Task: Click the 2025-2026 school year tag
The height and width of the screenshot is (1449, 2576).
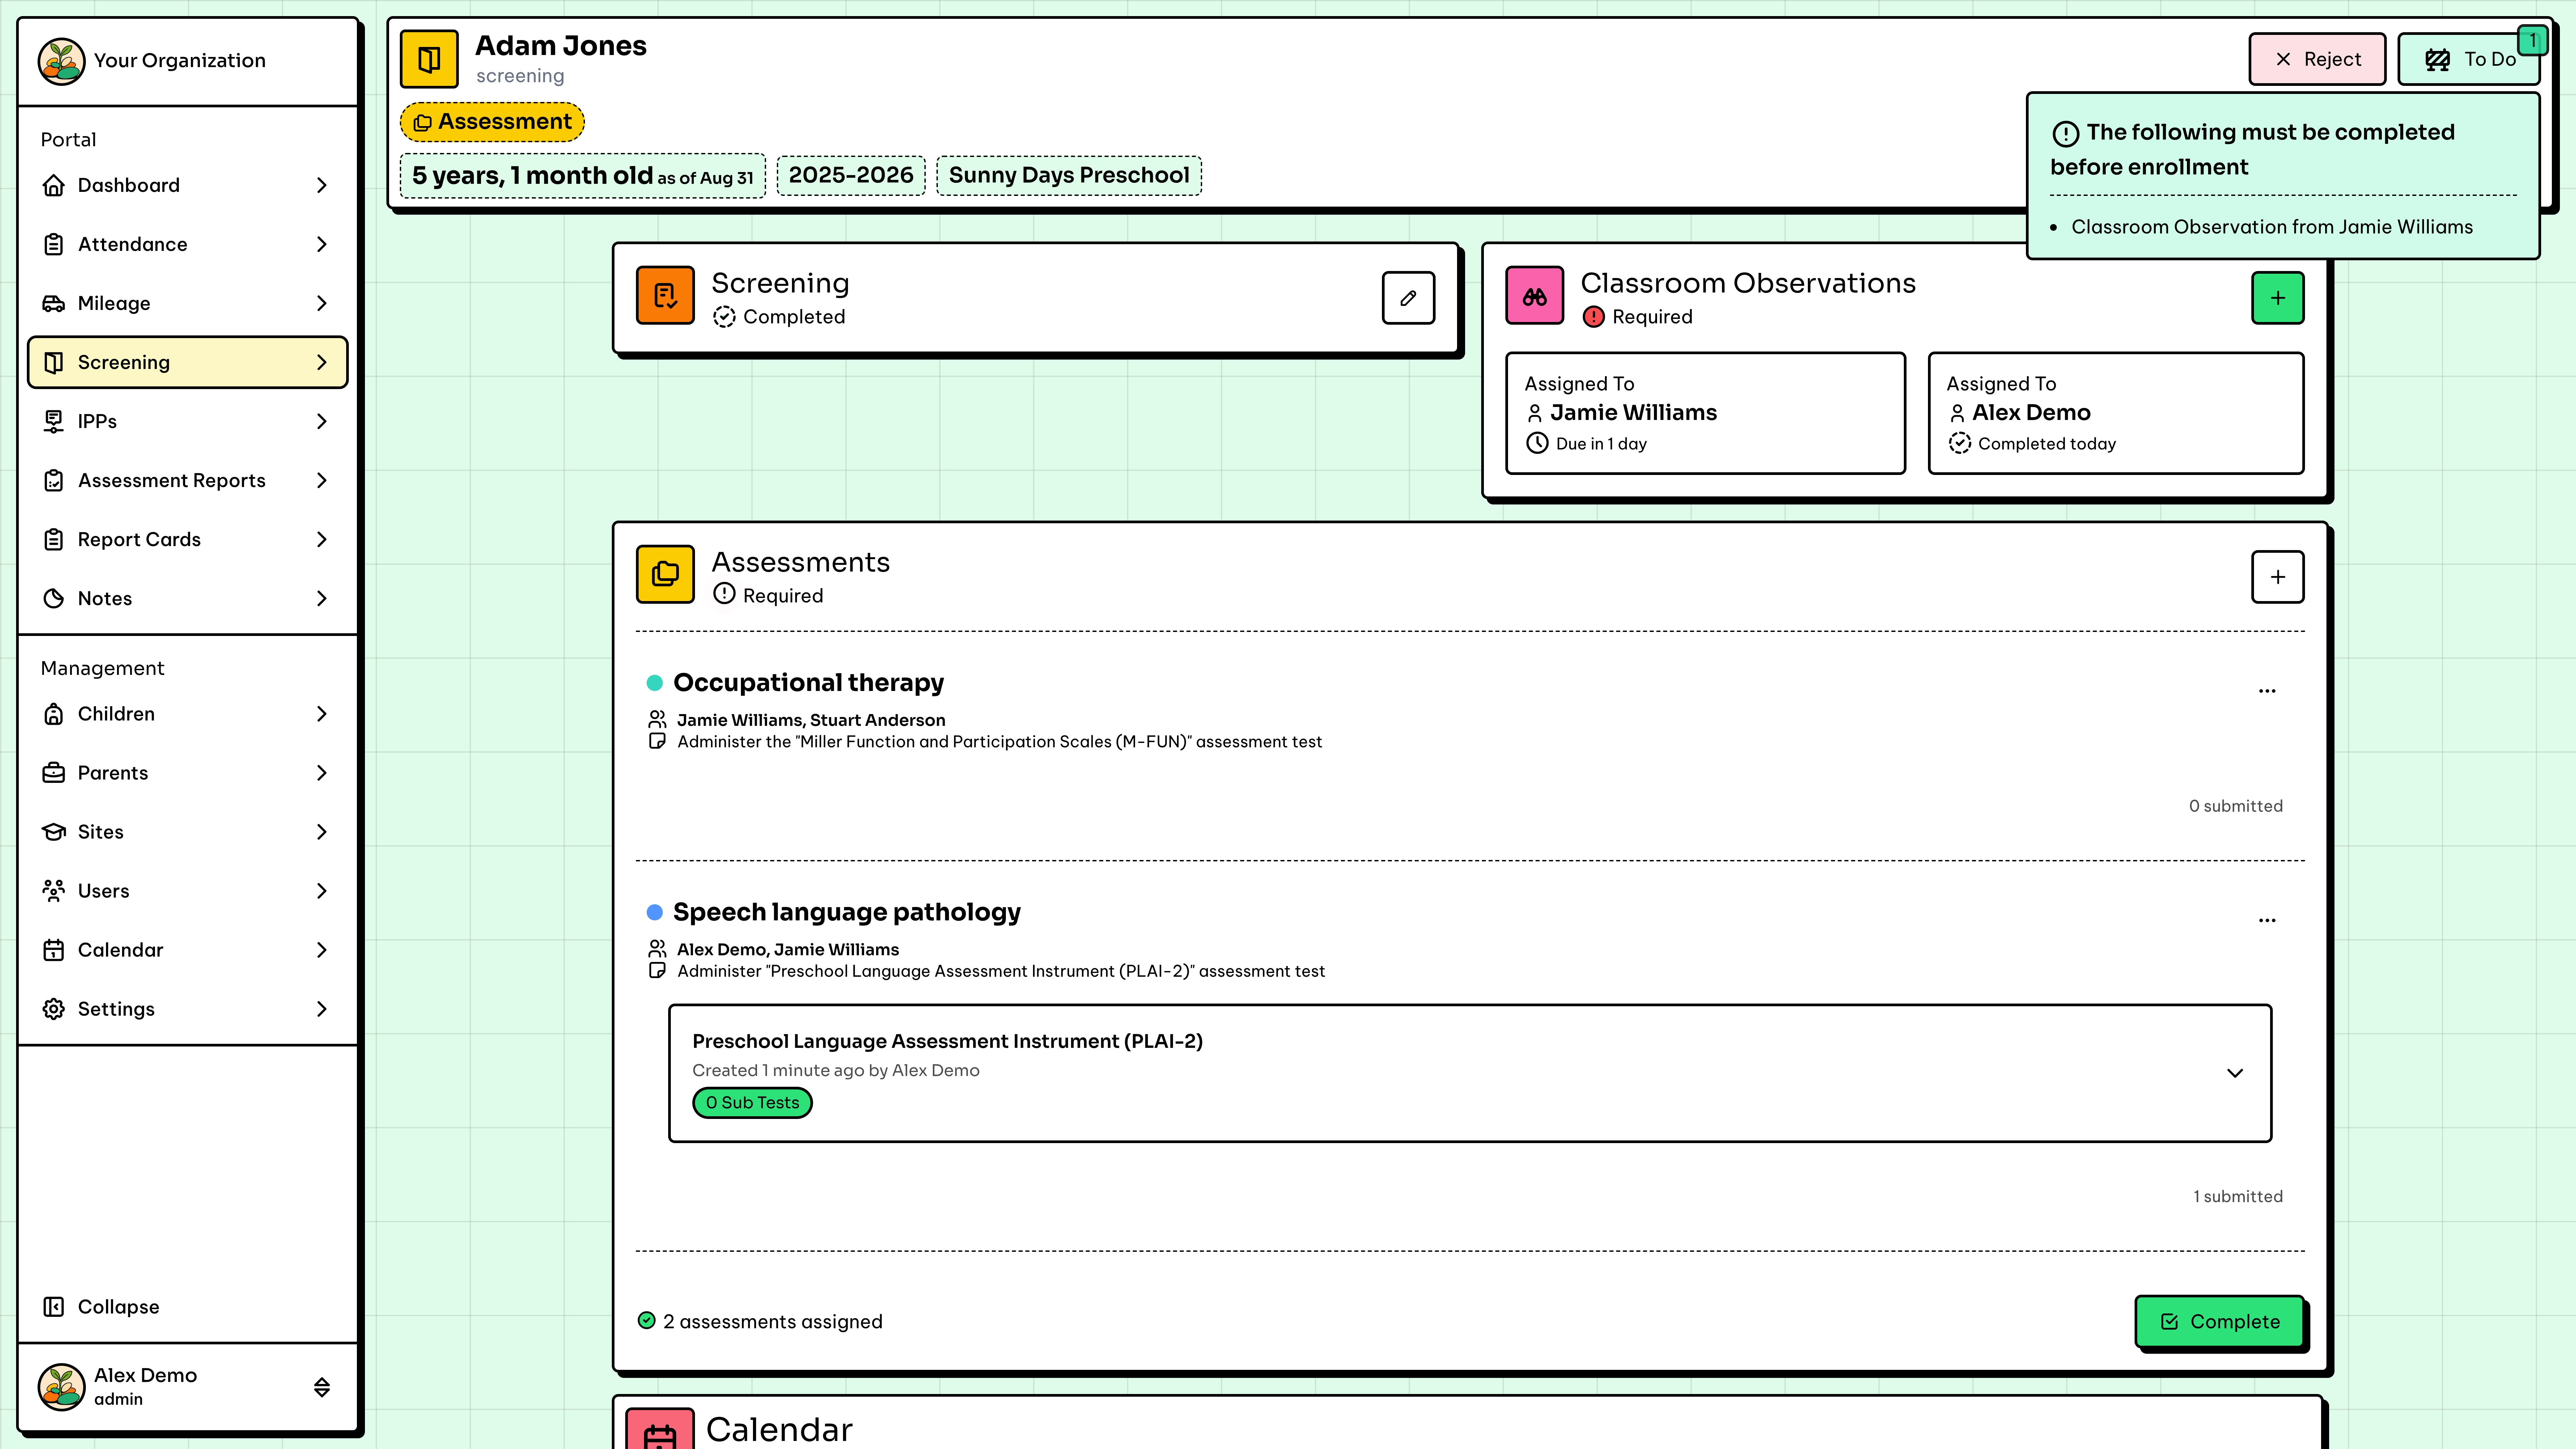Action: [x=851, y=175]
